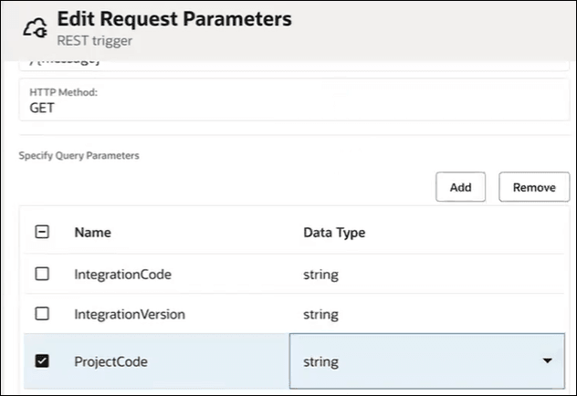Viewport: 577px width, 396px height.
Task: Click the ProjectCode name cell
Action: pos(110,361)
